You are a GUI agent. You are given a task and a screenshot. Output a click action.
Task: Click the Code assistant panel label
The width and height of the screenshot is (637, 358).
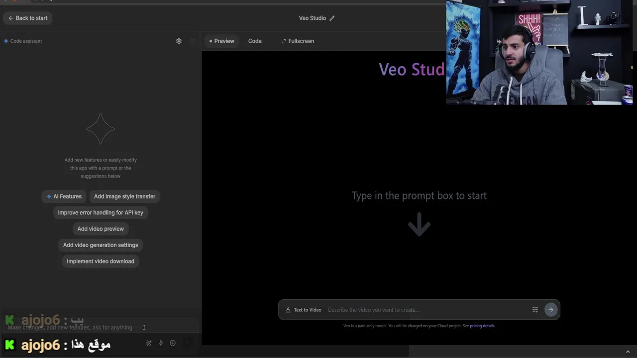pos(23,41)
